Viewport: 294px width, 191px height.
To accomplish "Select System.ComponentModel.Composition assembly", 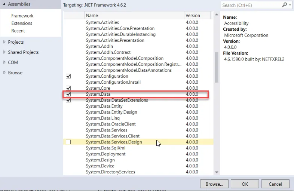I will pos(138,58).
